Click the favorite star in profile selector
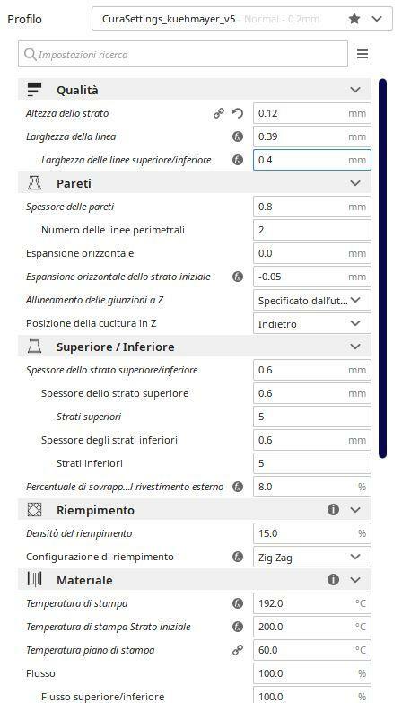This screenshot has width=402, height=703. [x=354, y=19]
